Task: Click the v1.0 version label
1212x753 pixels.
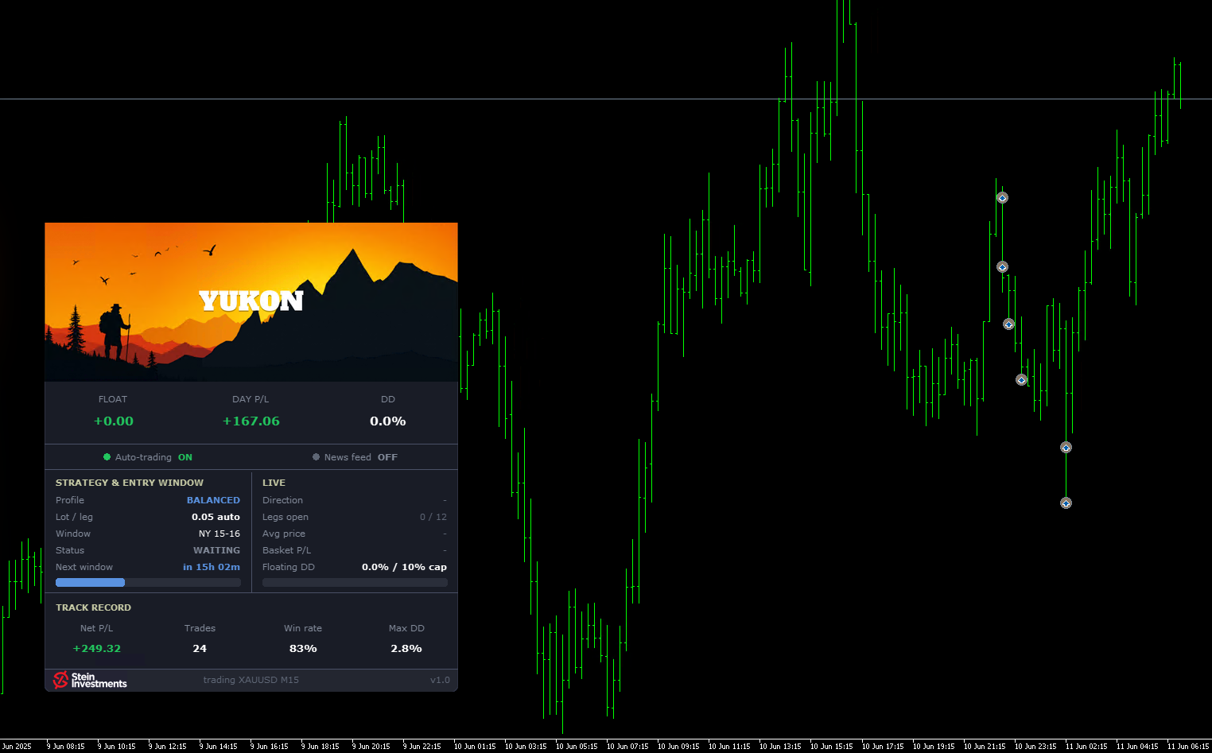Action: pos(440,680)
